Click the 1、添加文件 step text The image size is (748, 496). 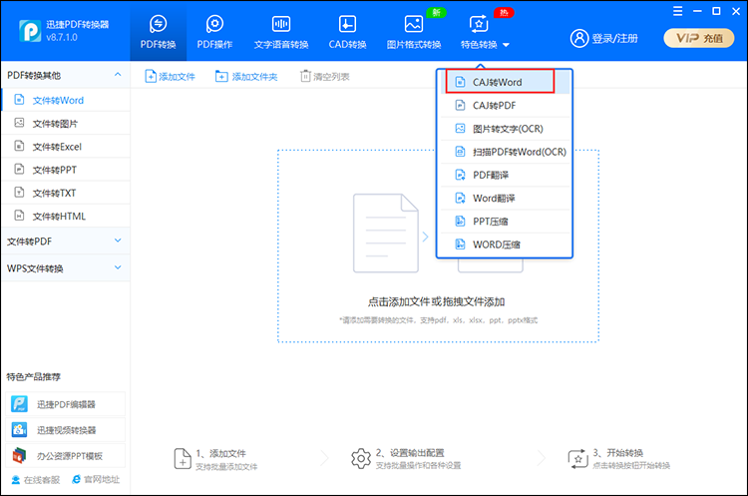click(x=220, y=453)
